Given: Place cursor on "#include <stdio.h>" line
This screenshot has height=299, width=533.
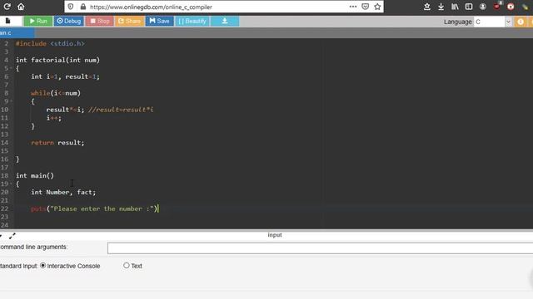Looking at the screenshot, I should 50,43.
